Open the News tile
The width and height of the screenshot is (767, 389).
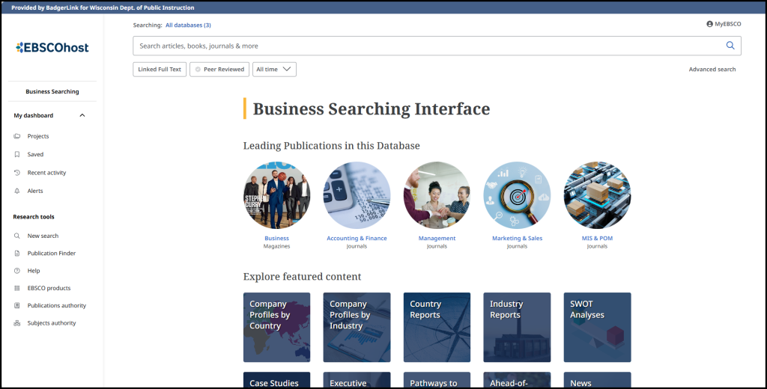pyautogui.click(x=597, y=380)
